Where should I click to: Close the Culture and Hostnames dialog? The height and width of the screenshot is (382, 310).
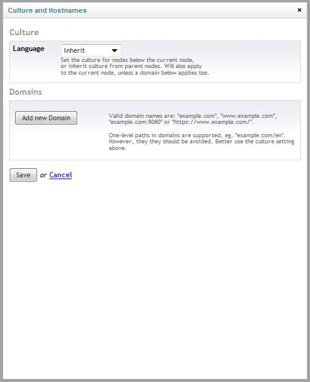[x=299, y=10]
